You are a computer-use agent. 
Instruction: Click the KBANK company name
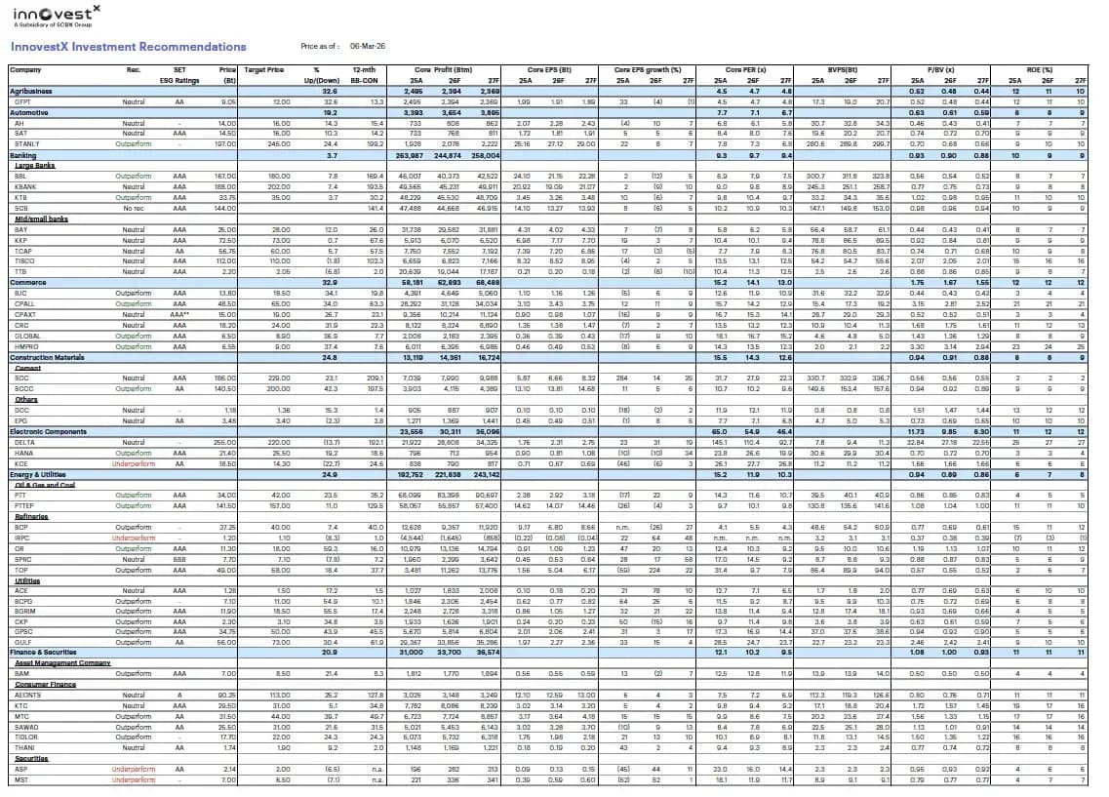point(24,186)
